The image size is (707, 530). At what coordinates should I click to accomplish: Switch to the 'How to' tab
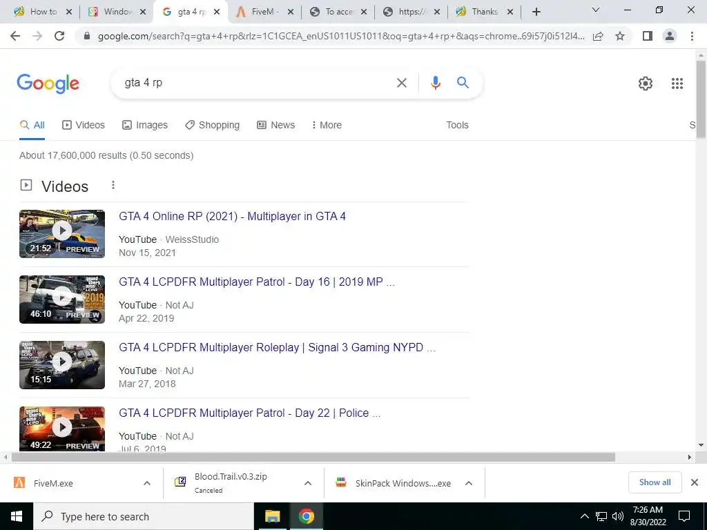click(42, 12)
